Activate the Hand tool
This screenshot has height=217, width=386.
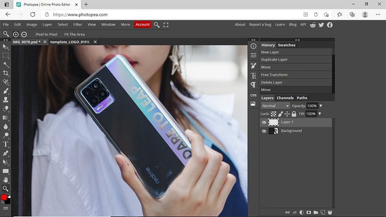point(6,180)
